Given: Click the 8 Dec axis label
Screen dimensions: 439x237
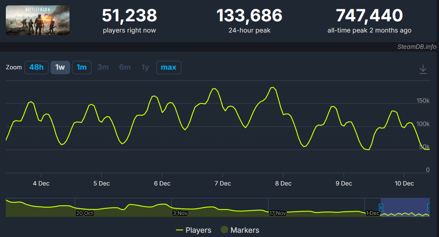Looking at the screenshot, I should (283, 183).
